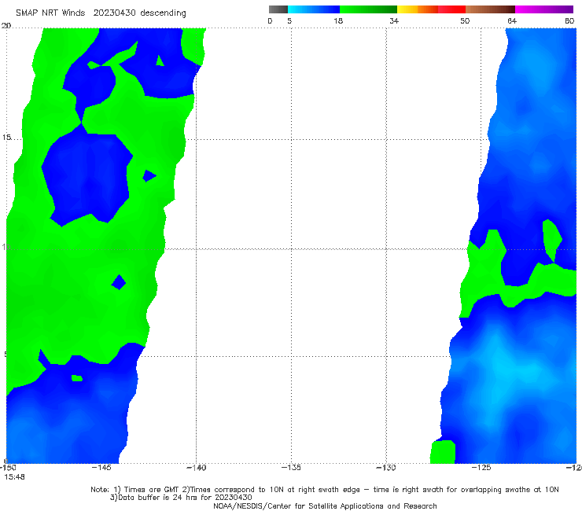Click the longitude label '-150'
The image size is (582, 511).
8,468
